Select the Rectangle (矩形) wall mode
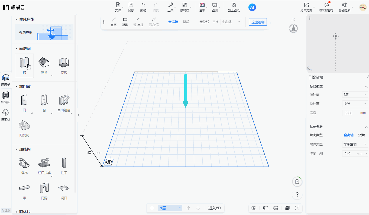Screen dimensions: 369x215 [125, 22]
